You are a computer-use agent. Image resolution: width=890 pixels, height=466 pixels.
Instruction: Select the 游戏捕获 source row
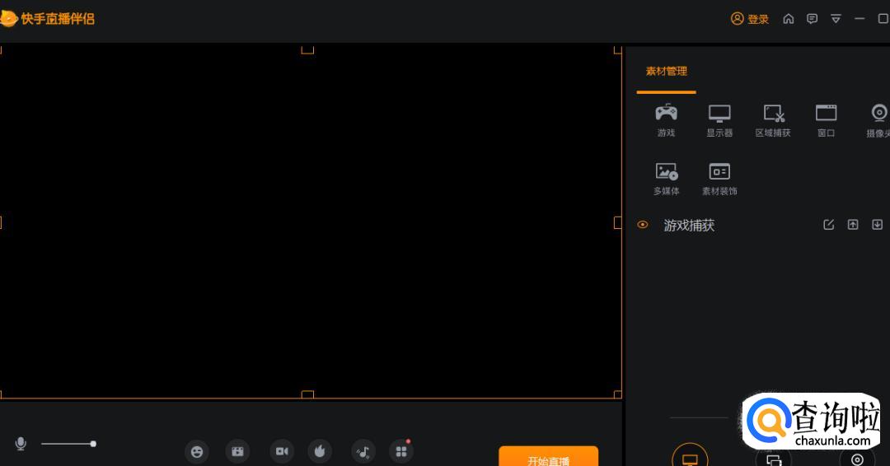[x=760, y=225]
